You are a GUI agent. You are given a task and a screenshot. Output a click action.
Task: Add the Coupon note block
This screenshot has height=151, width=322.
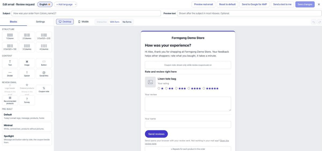(44, 90)
